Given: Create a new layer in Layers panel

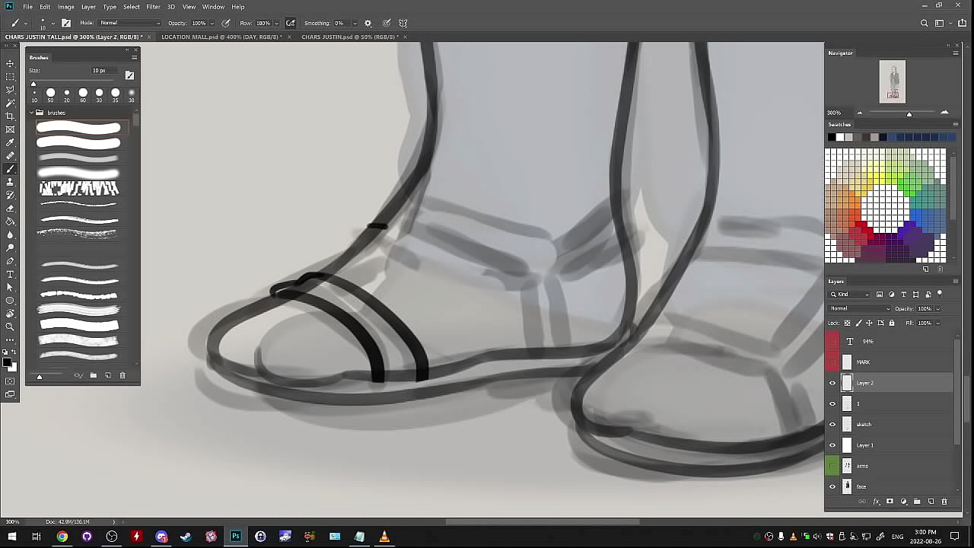Looking at the screenshot, I should click(931, 502).
